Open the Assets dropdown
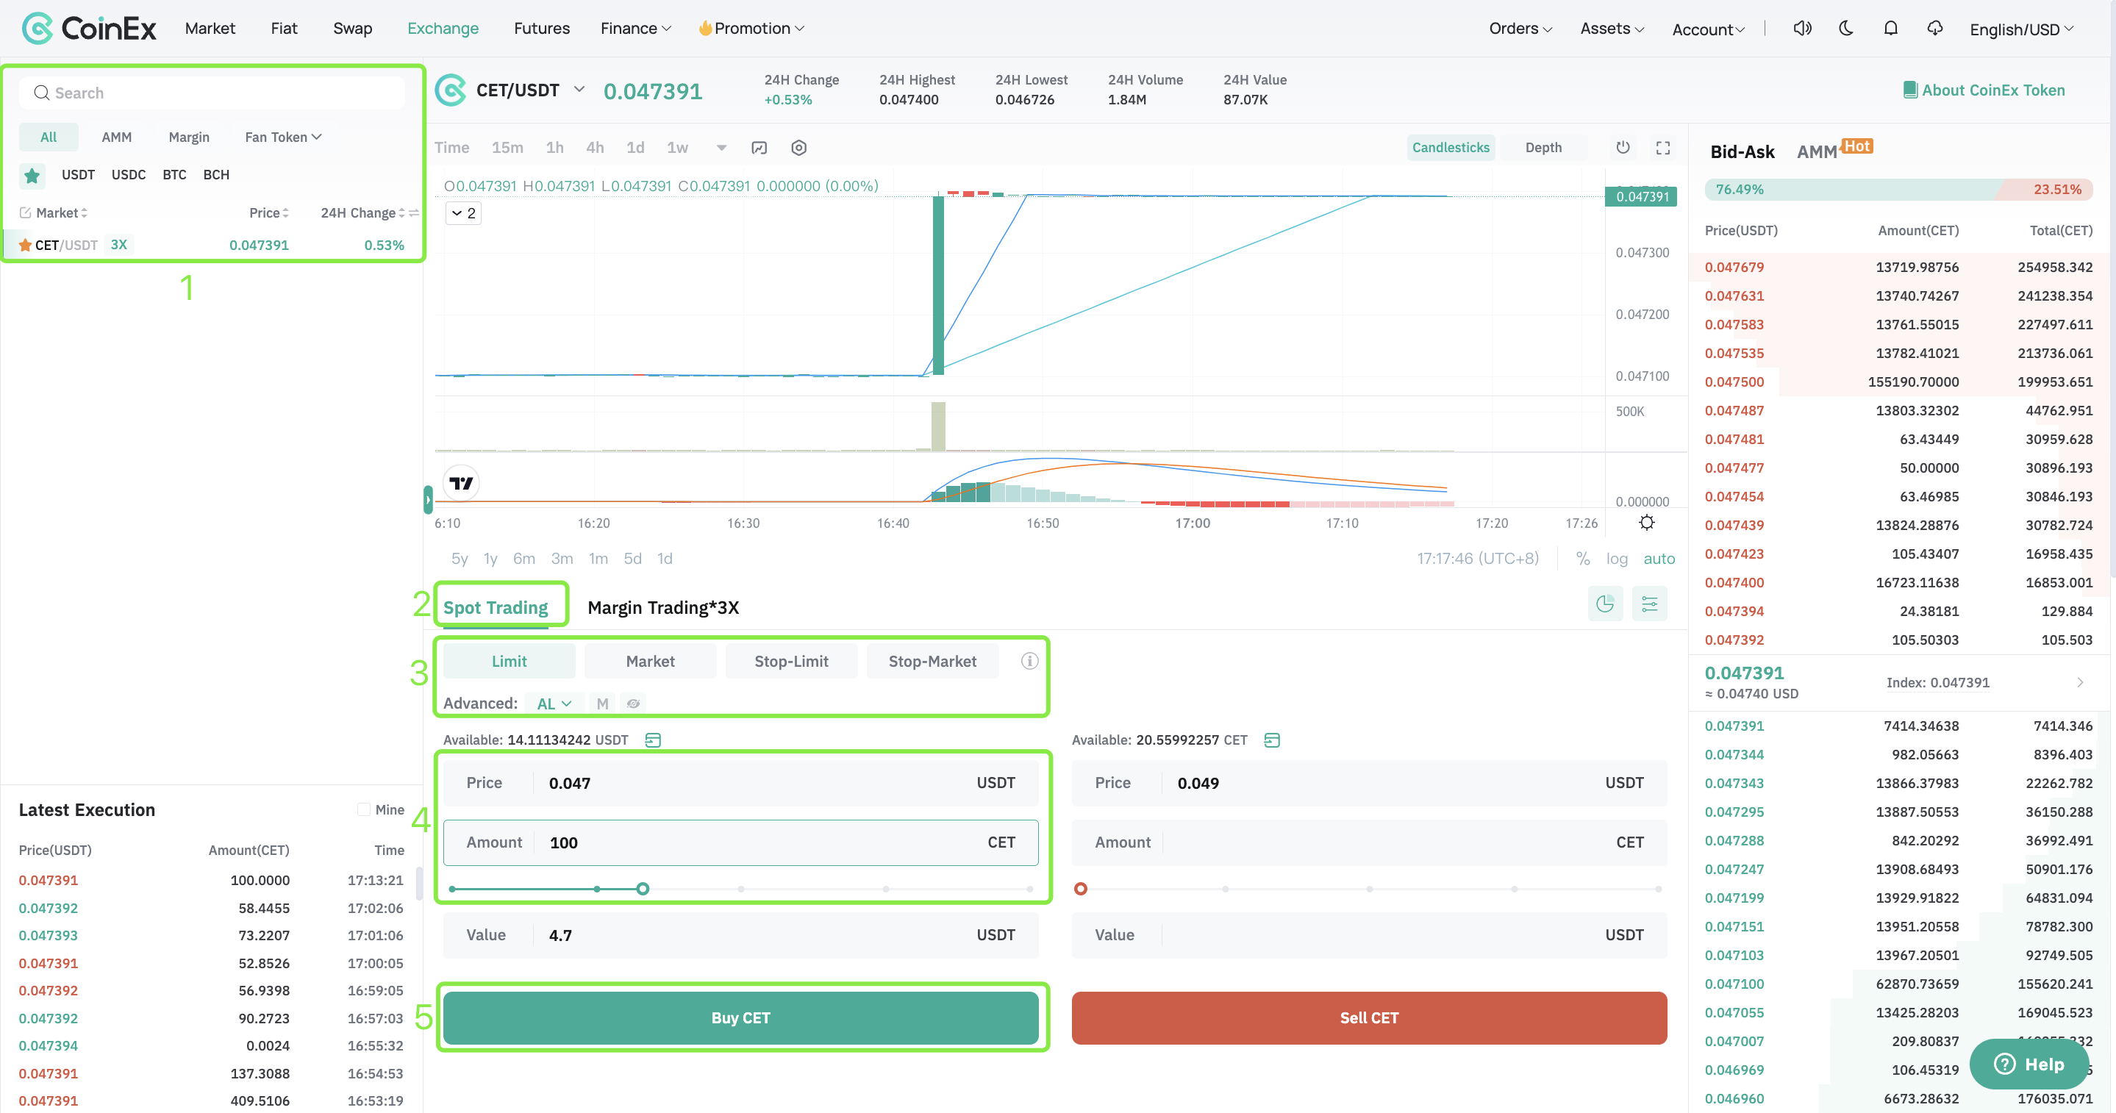 coord(1612,29)
